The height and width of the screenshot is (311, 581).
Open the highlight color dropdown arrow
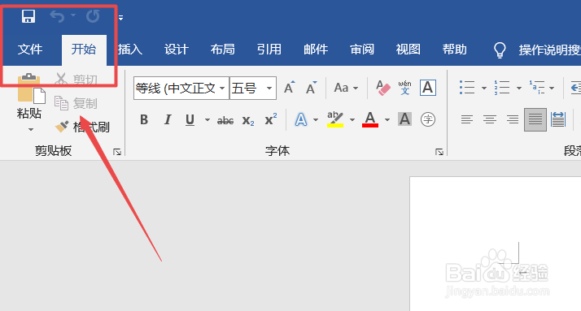coord(352,120)
